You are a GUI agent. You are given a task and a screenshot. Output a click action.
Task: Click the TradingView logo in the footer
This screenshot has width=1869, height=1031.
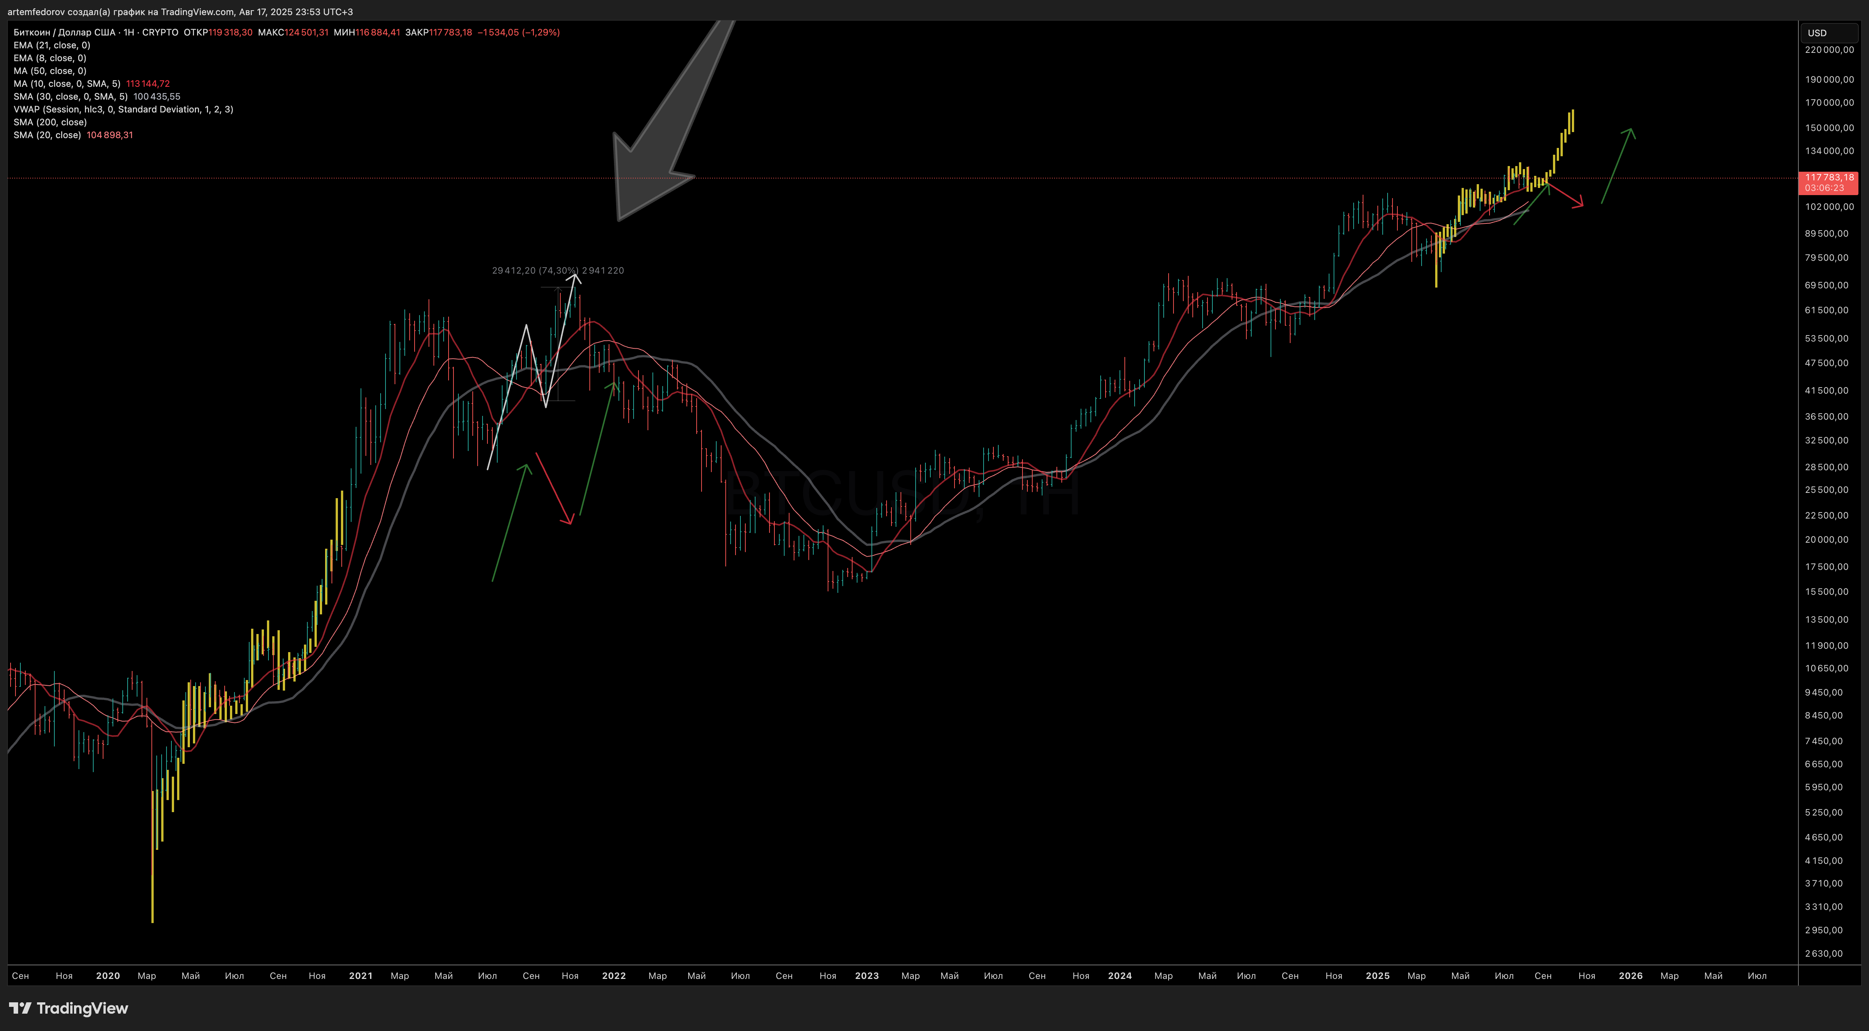coord(68,1008)
